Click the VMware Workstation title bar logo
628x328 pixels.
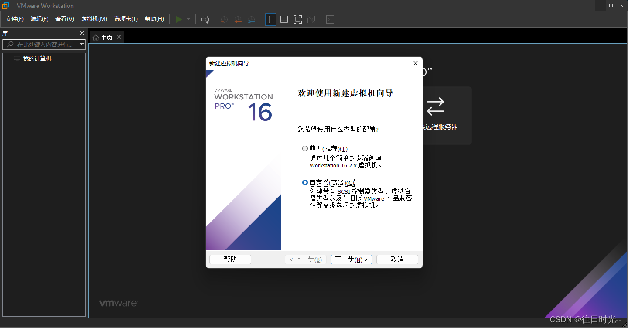(6, 6)
